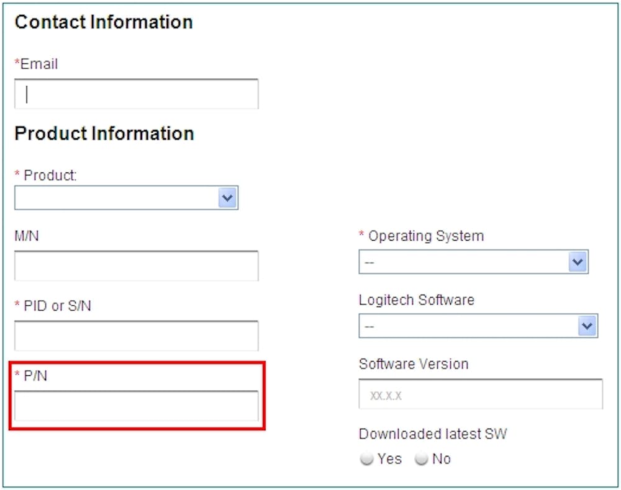The image size is (621, 490).
Task: Click the PID or S/N text box
Action: click(136, 336)
